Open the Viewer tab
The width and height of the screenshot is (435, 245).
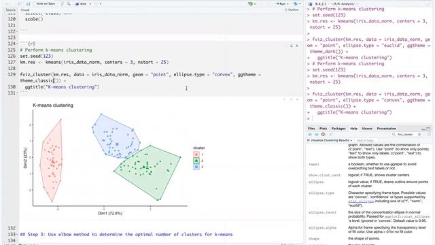coord(367,129)
